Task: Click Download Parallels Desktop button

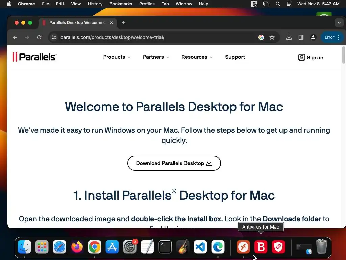Action: pos(174,163)
